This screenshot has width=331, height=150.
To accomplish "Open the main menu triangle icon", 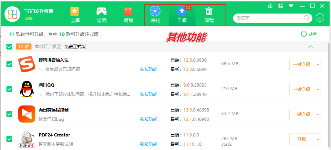I will tap(291, 6).
